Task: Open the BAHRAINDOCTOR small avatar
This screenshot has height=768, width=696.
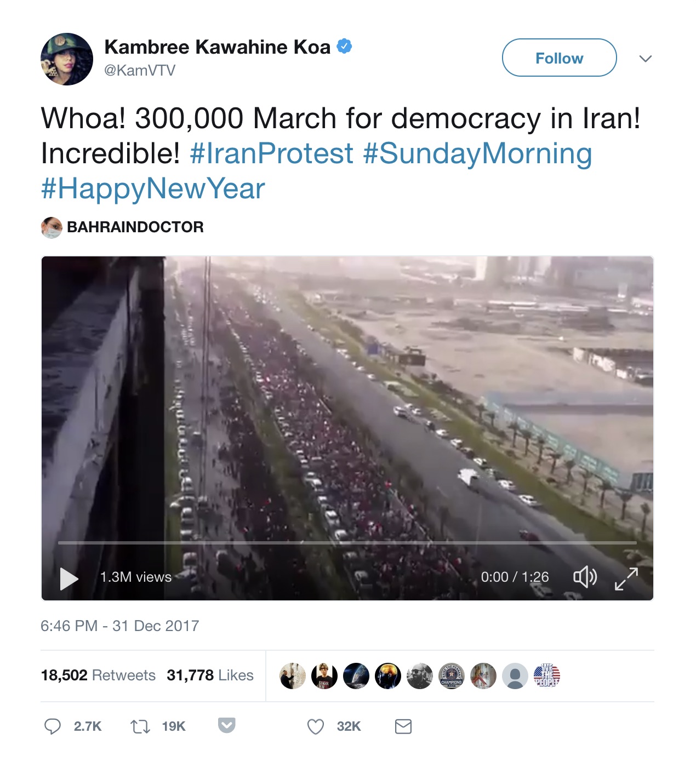Action: [52, 227]
